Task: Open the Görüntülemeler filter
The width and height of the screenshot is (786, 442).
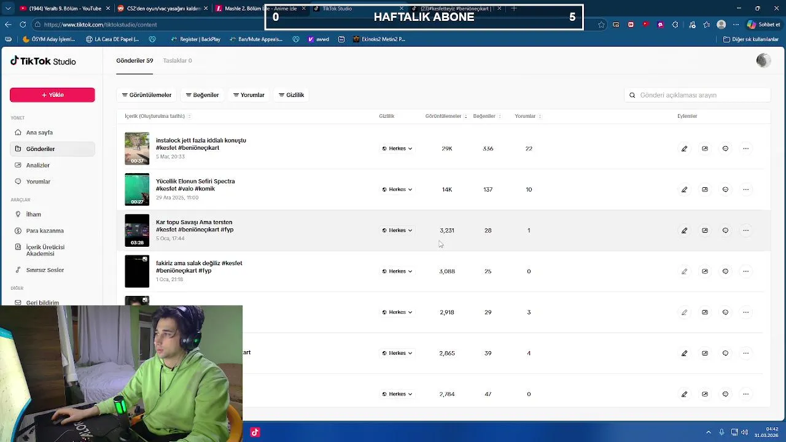Action: [147, 95]
